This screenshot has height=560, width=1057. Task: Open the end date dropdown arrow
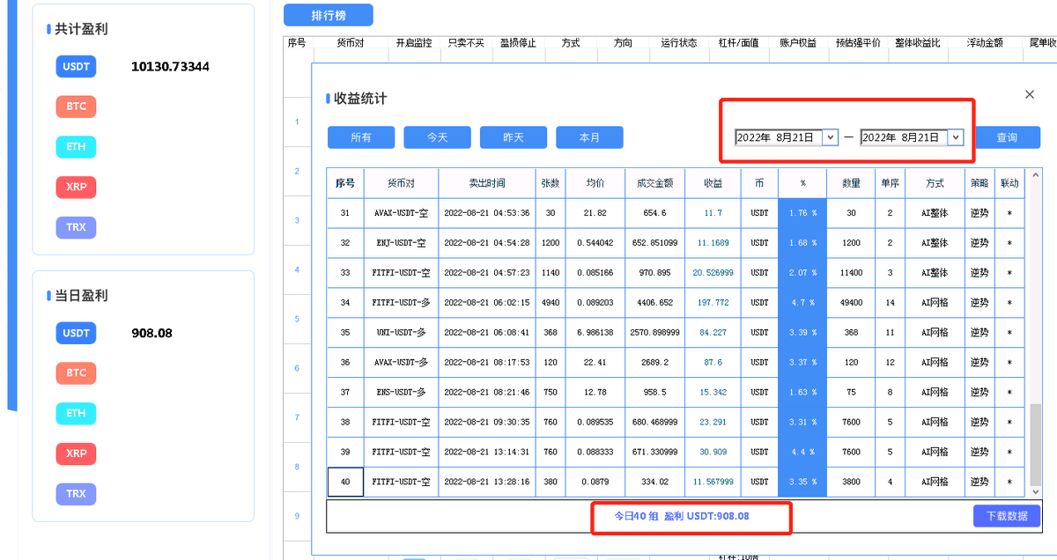click(956, 137)
